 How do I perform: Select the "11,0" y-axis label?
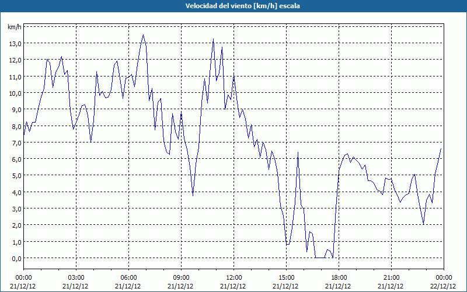coord(15,77)
